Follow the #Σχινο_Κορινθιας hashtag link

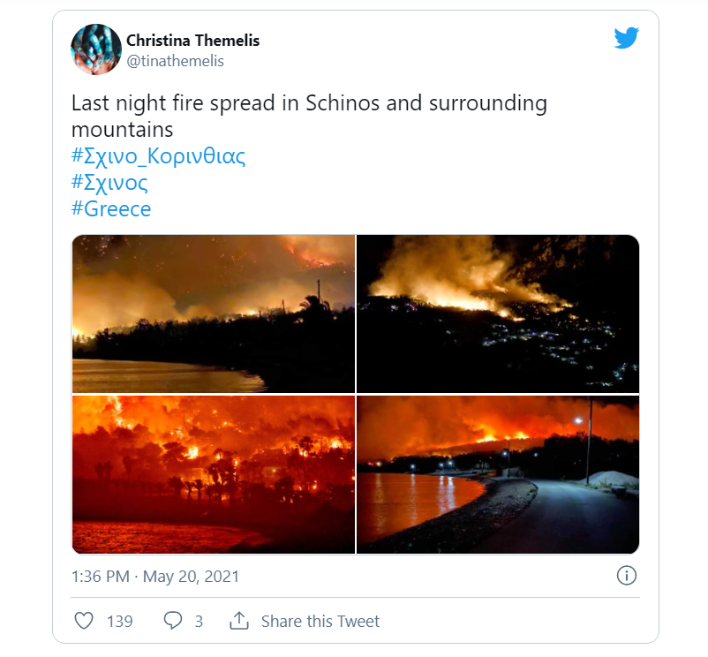point(158,157)
